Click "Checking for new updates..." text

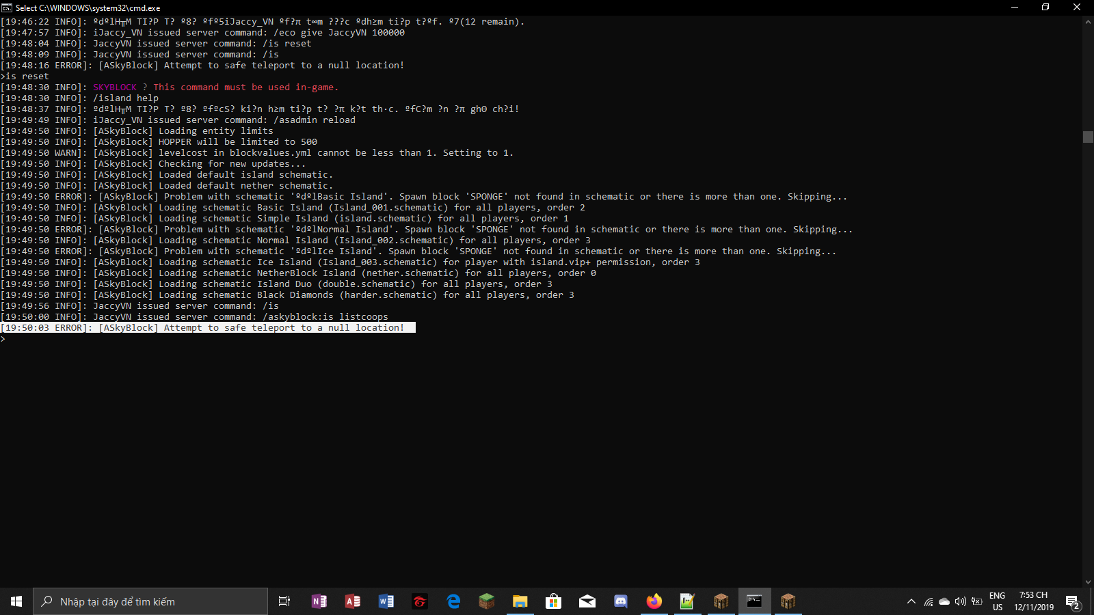232,164
